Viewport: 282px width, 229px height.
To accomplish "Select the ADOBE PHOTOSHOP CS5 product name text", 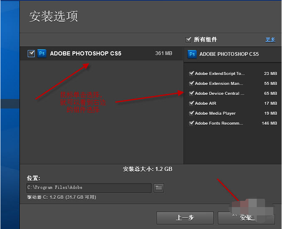I will tap(86, 53).
